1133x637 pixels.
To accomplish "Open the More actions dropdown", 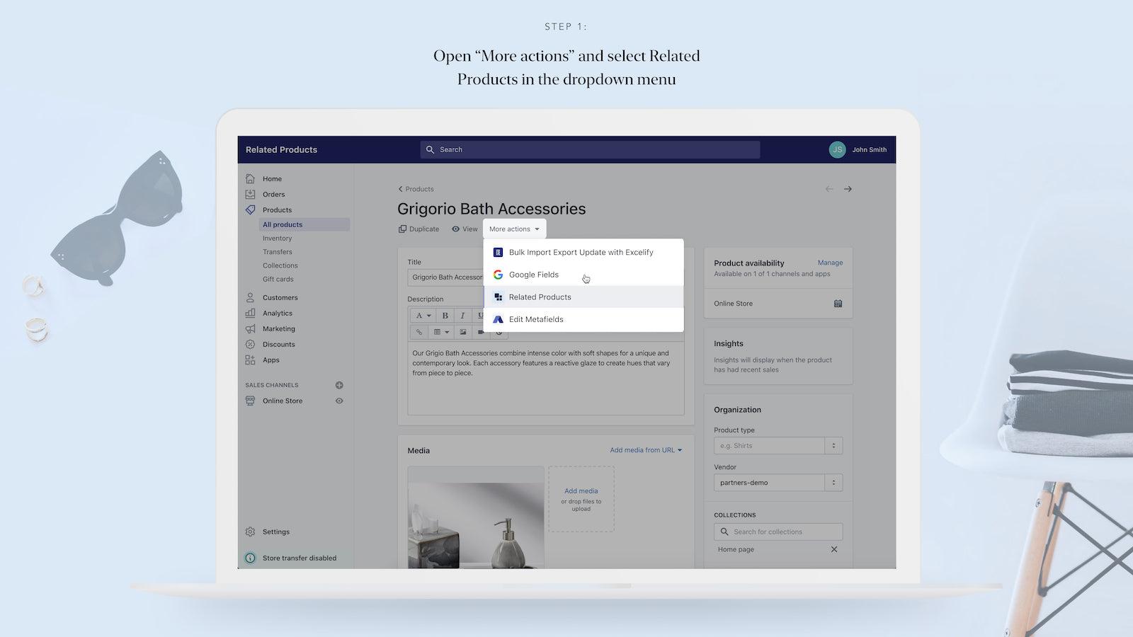I will pos(513,229).
